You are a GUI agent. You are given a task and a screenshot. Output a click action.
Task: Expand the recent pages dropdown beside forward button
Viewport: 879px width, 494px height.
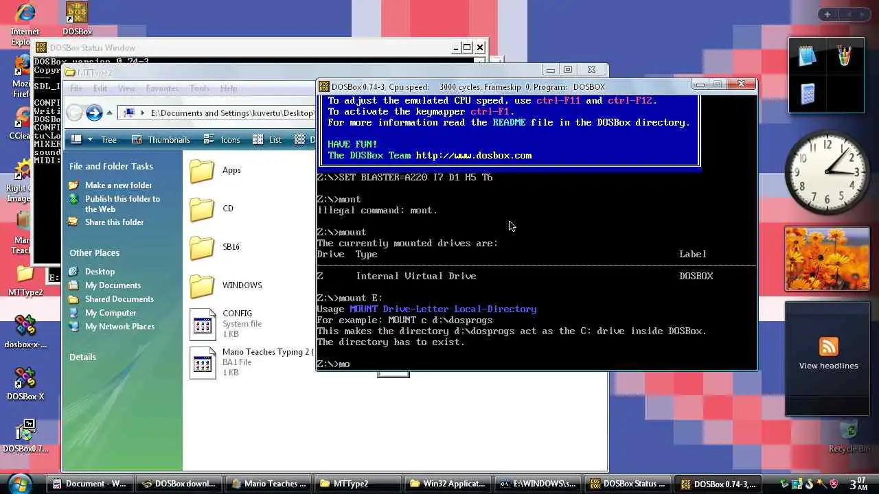coord(110,113)
